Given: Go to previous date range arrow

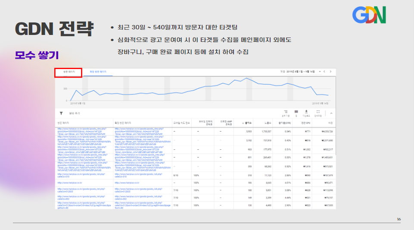Looking at the screenshot, I should click(x=324, y=72).
